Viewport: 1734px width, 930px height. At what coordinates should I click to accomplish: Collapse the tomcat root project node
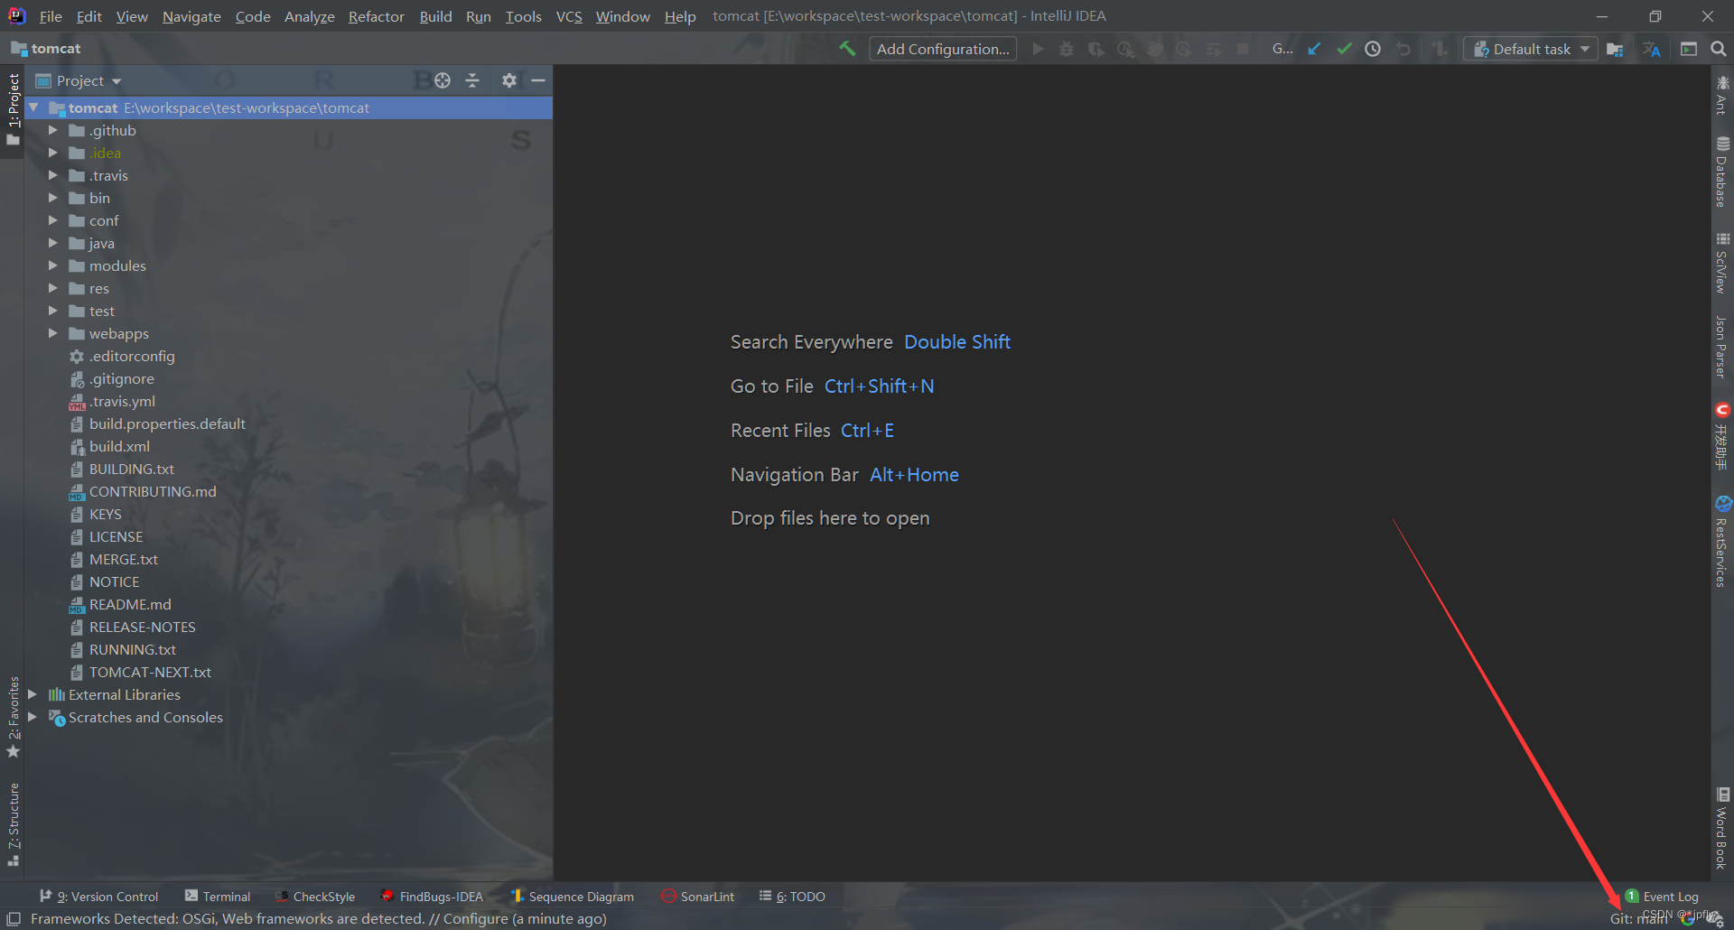click(33, 107)
